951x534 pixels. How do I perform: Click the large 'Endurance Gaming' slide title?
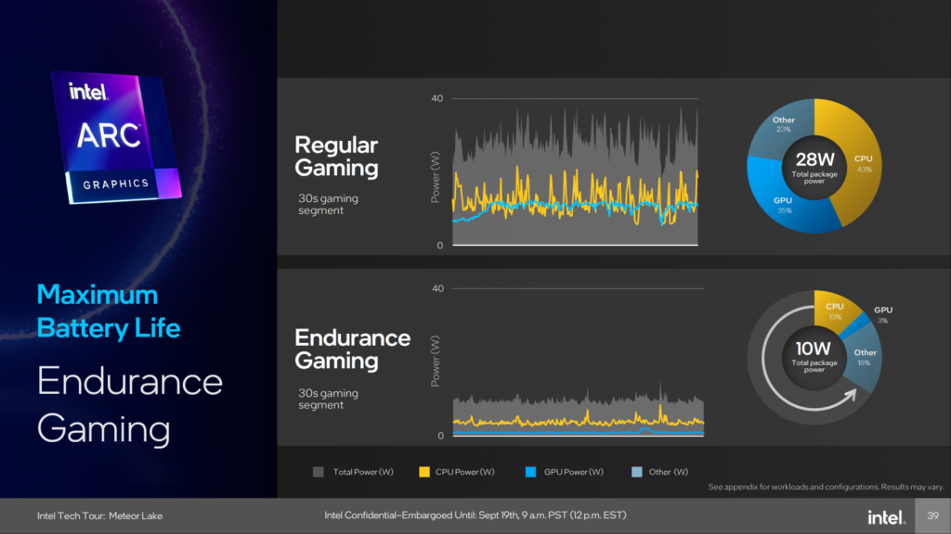coord(130,405)
